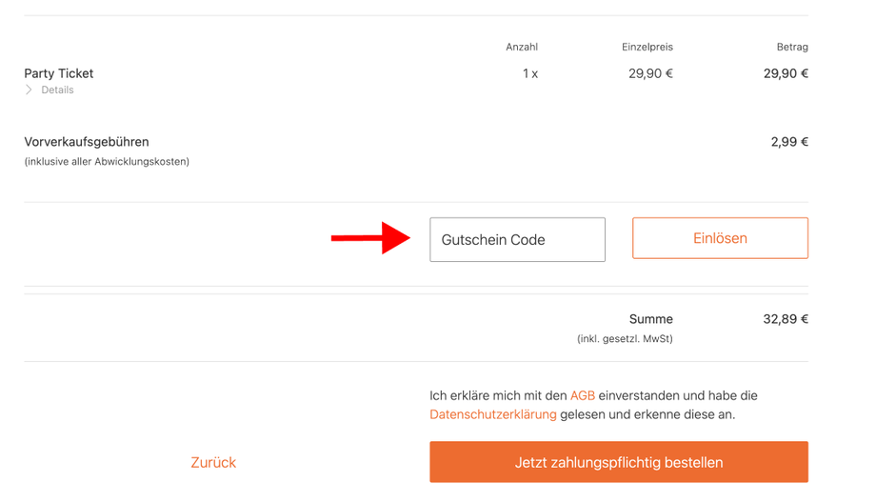This screenshot has height=501, width=876.
Task: Go back via the Zurück link
Action: pyautogui.click(x=213, y=463)
